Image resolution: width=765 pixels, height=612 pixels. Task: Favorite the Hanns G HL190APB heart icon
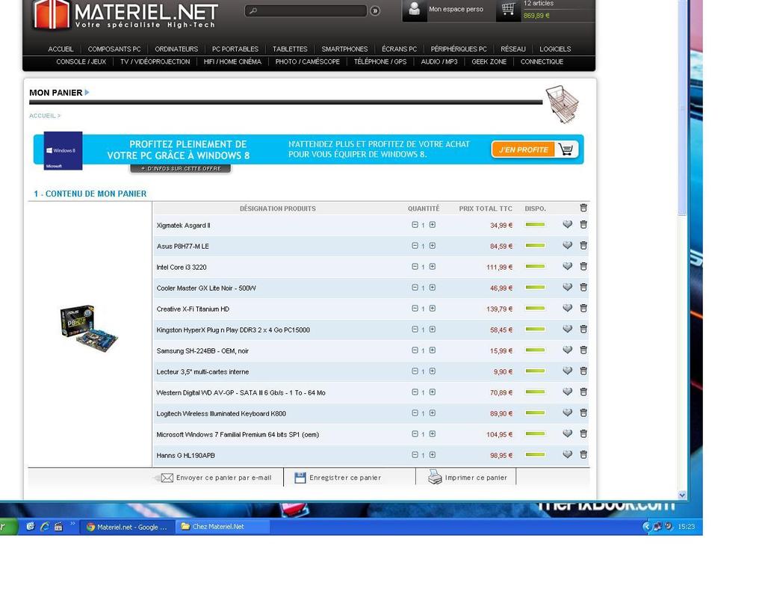567,454
